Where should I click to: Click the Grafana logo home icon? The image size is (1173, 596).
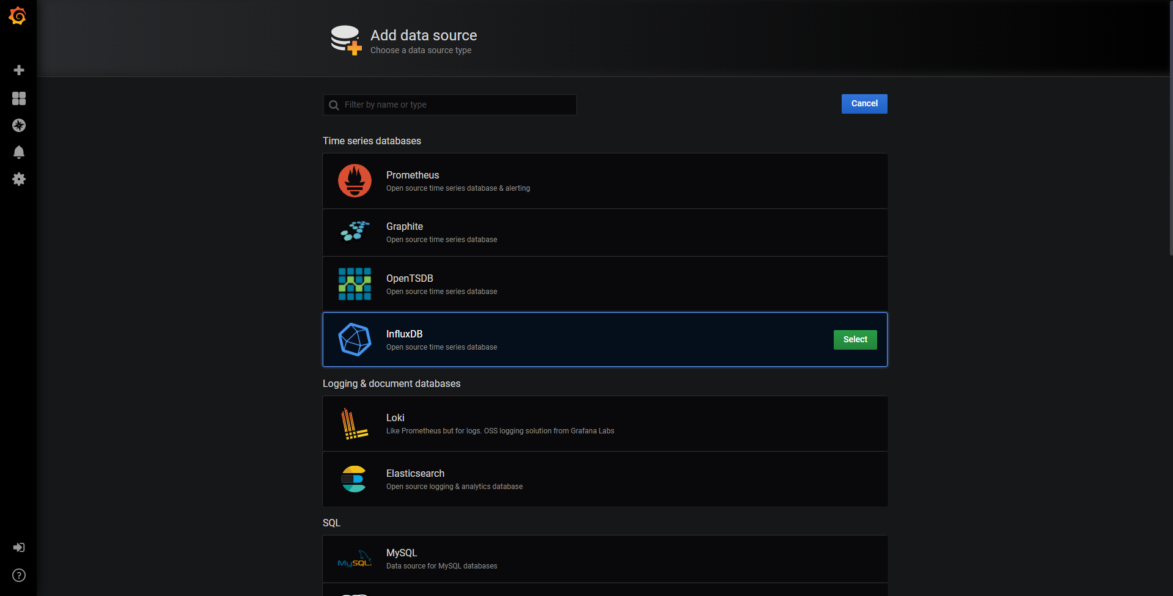tap(18, 17)
